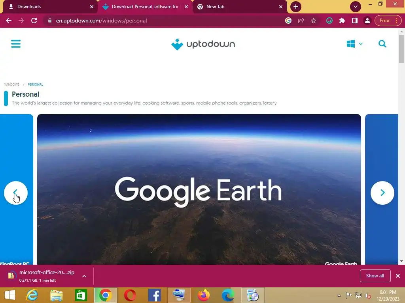Open the Extensions puzzle icon
405x303 pixels.
342,21
